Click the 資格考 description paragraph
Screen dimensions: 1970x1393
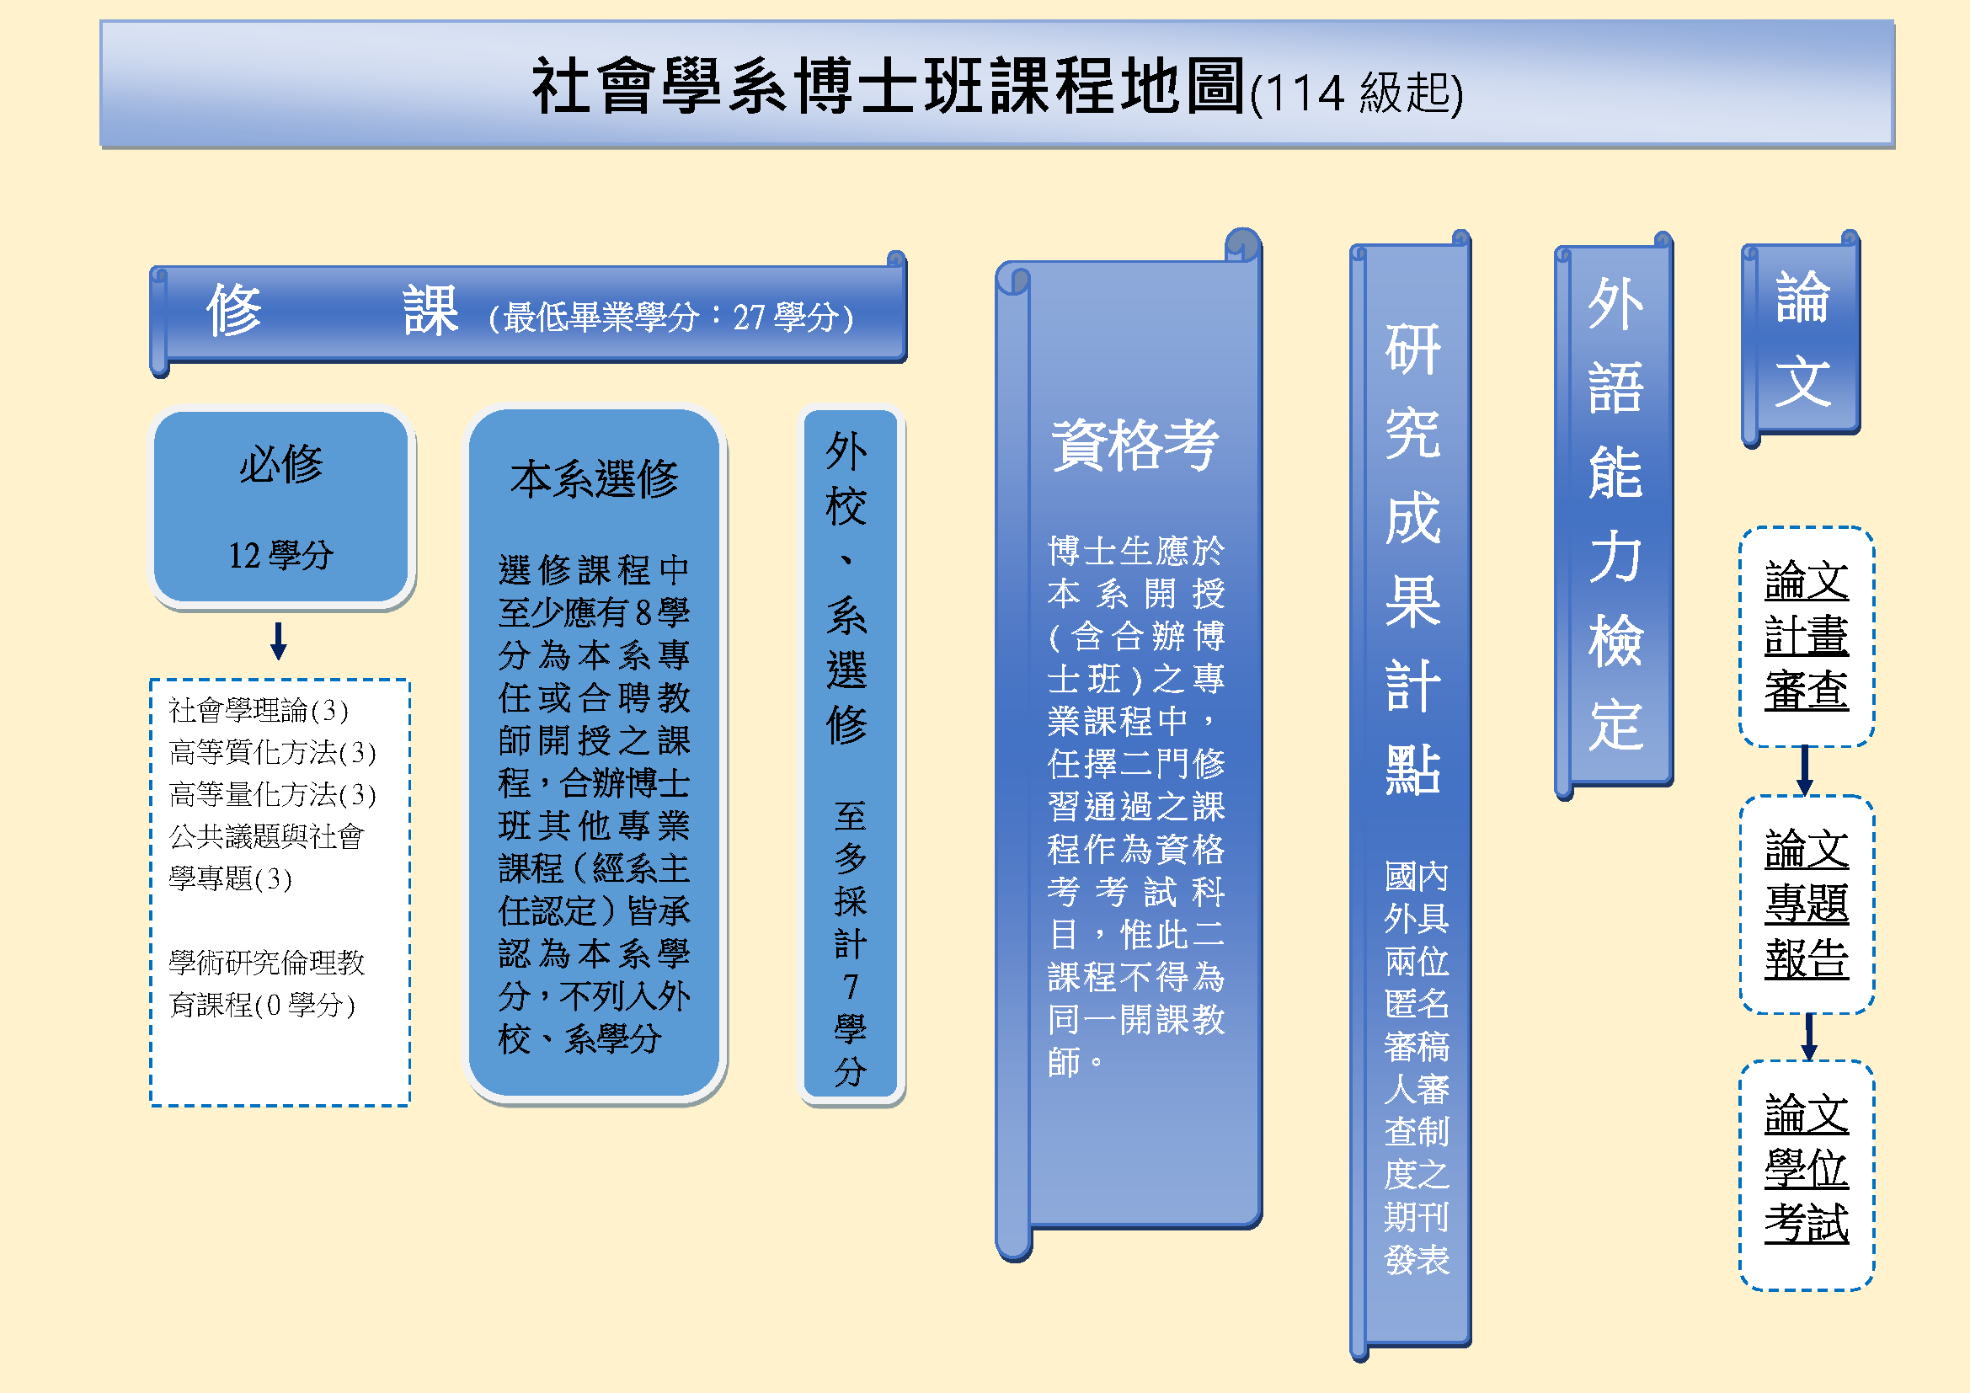(1136, 806)
